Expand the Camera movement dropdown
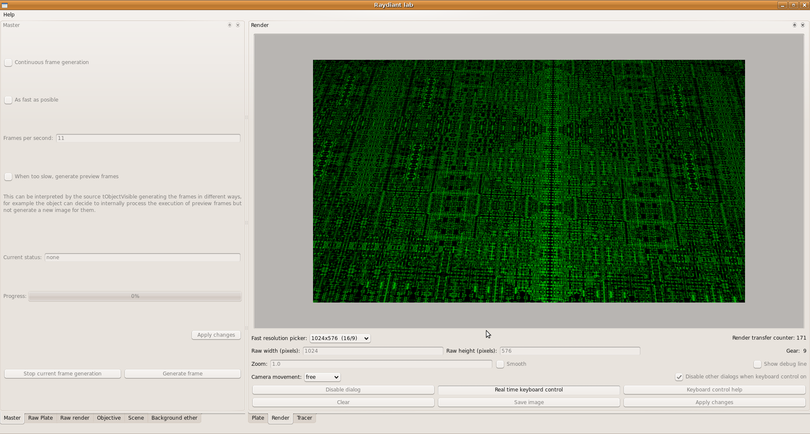The image size is (810, 434). [322, 377]
